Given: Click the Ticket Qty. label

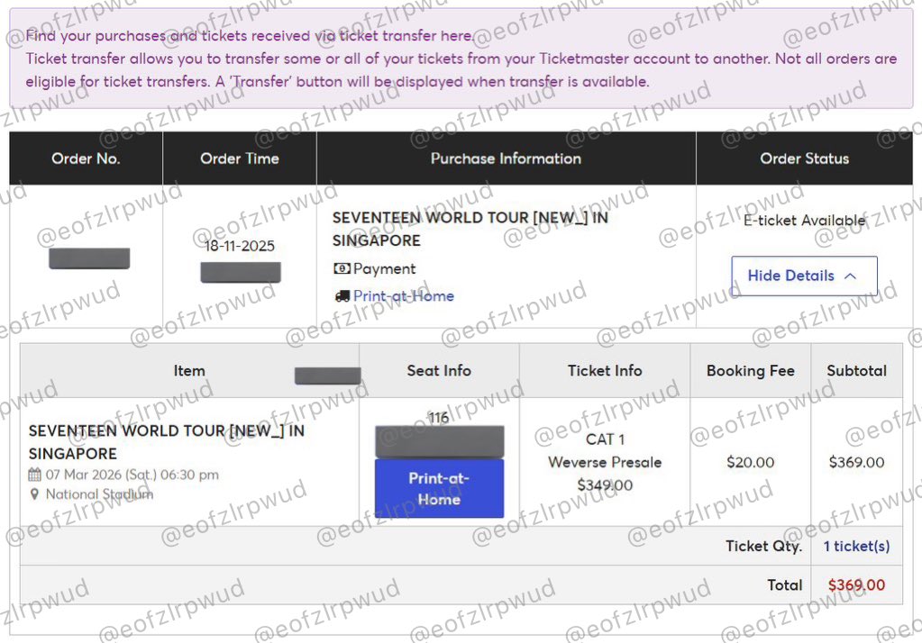Looking at the screenshot, I should pos(763,547).
